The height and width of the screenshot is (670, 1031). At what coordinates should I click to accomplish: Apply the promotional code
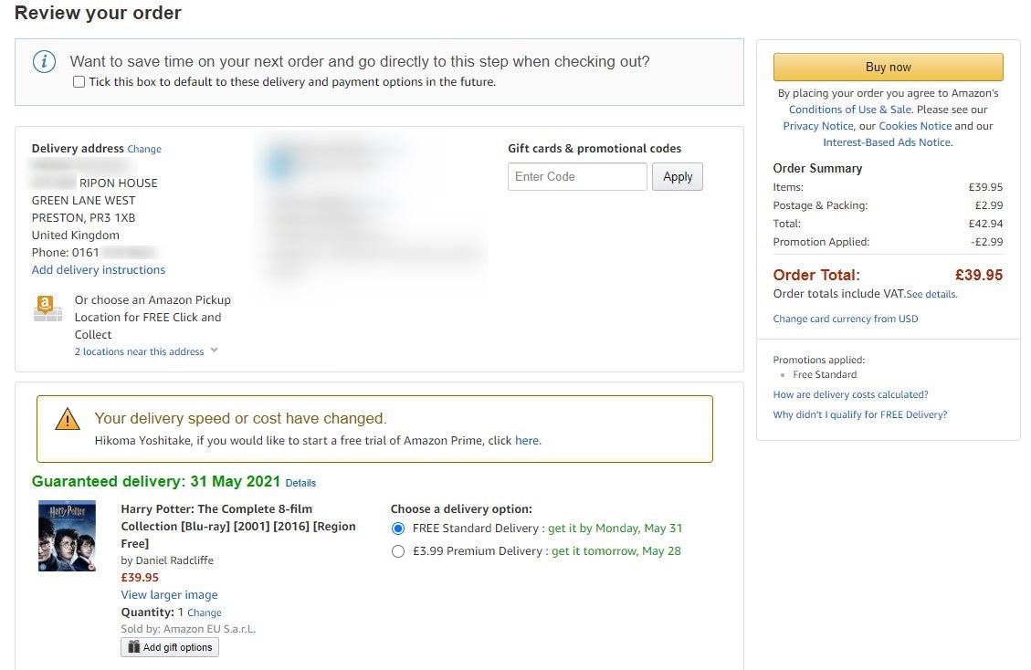678,177
